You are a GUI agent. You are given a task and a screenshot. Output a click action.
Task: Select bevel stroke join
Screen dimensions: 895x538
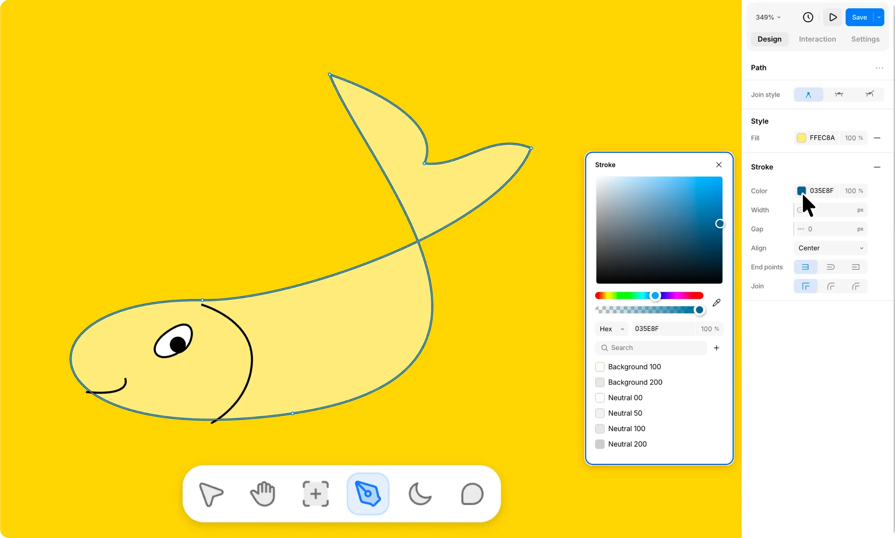856,286
